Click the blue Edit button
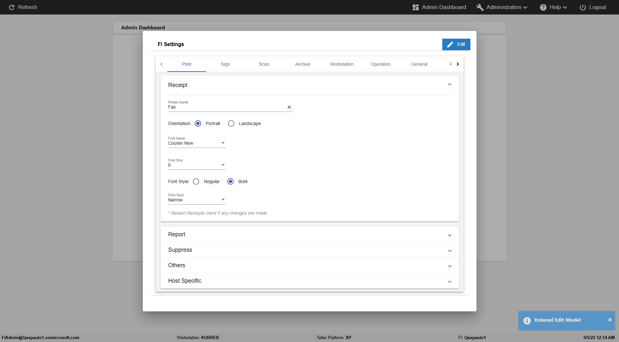The width and height of the screenshot is (619, 342). (456, 44)
